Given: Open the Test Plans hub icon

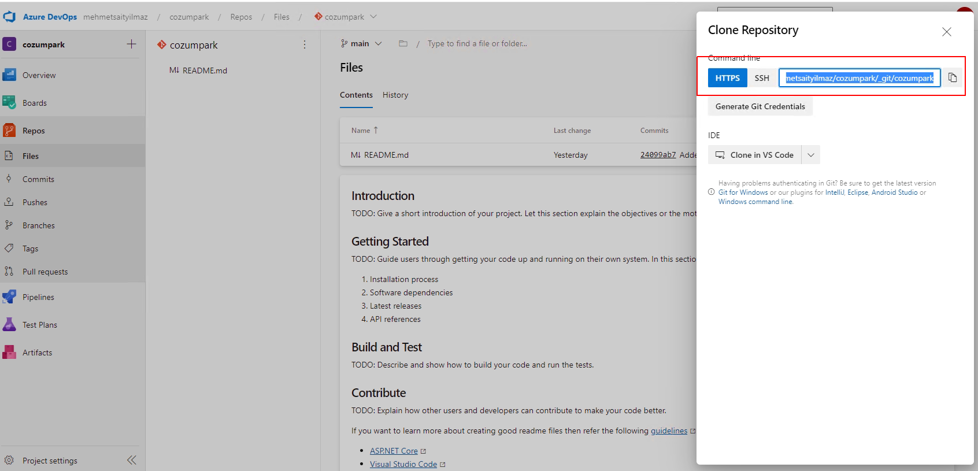Looking at the screenshot, I should coord(9,325).
